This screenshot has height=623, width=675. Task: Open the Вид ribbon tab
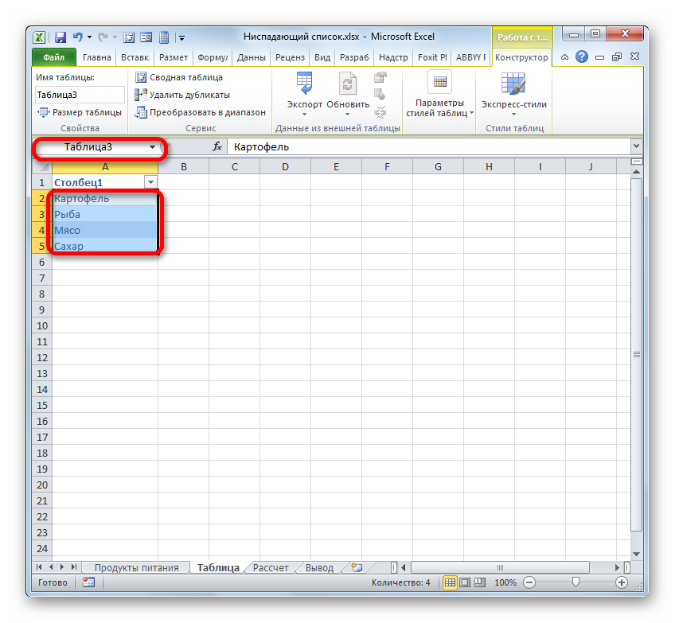pos(322,57)
